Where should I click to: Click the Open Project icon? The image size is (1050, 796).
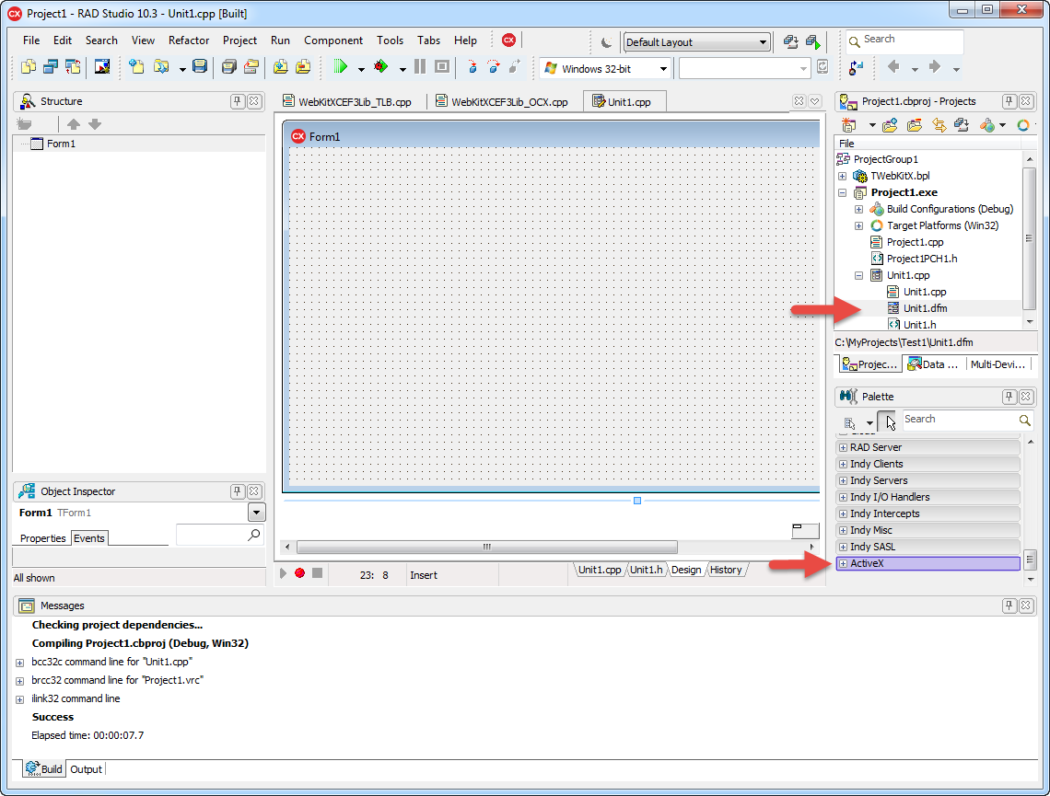click(x=251, y=67)
